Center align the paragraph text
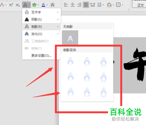 click(x=72, y=5)
